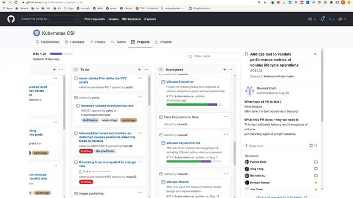Open the Insights tab
This screenshot has width=353, height=198.
(163, 42)
